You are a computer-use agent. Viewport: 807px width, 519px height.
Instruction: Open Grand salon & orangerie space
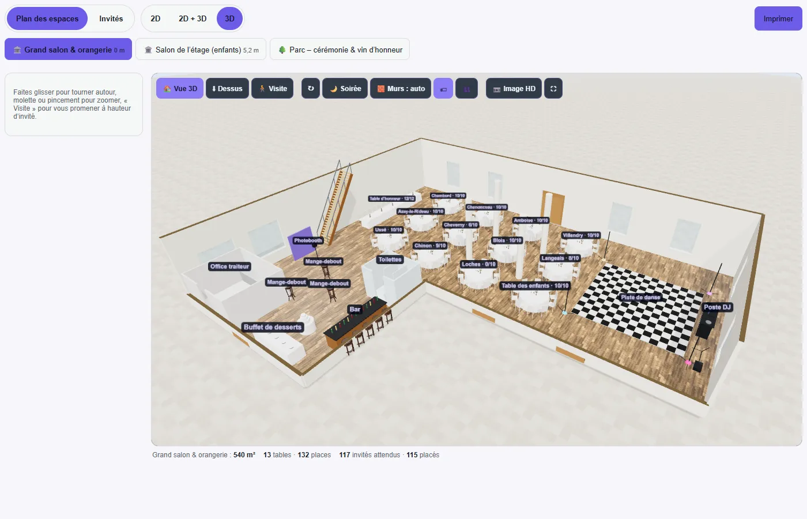click(68, 49)
